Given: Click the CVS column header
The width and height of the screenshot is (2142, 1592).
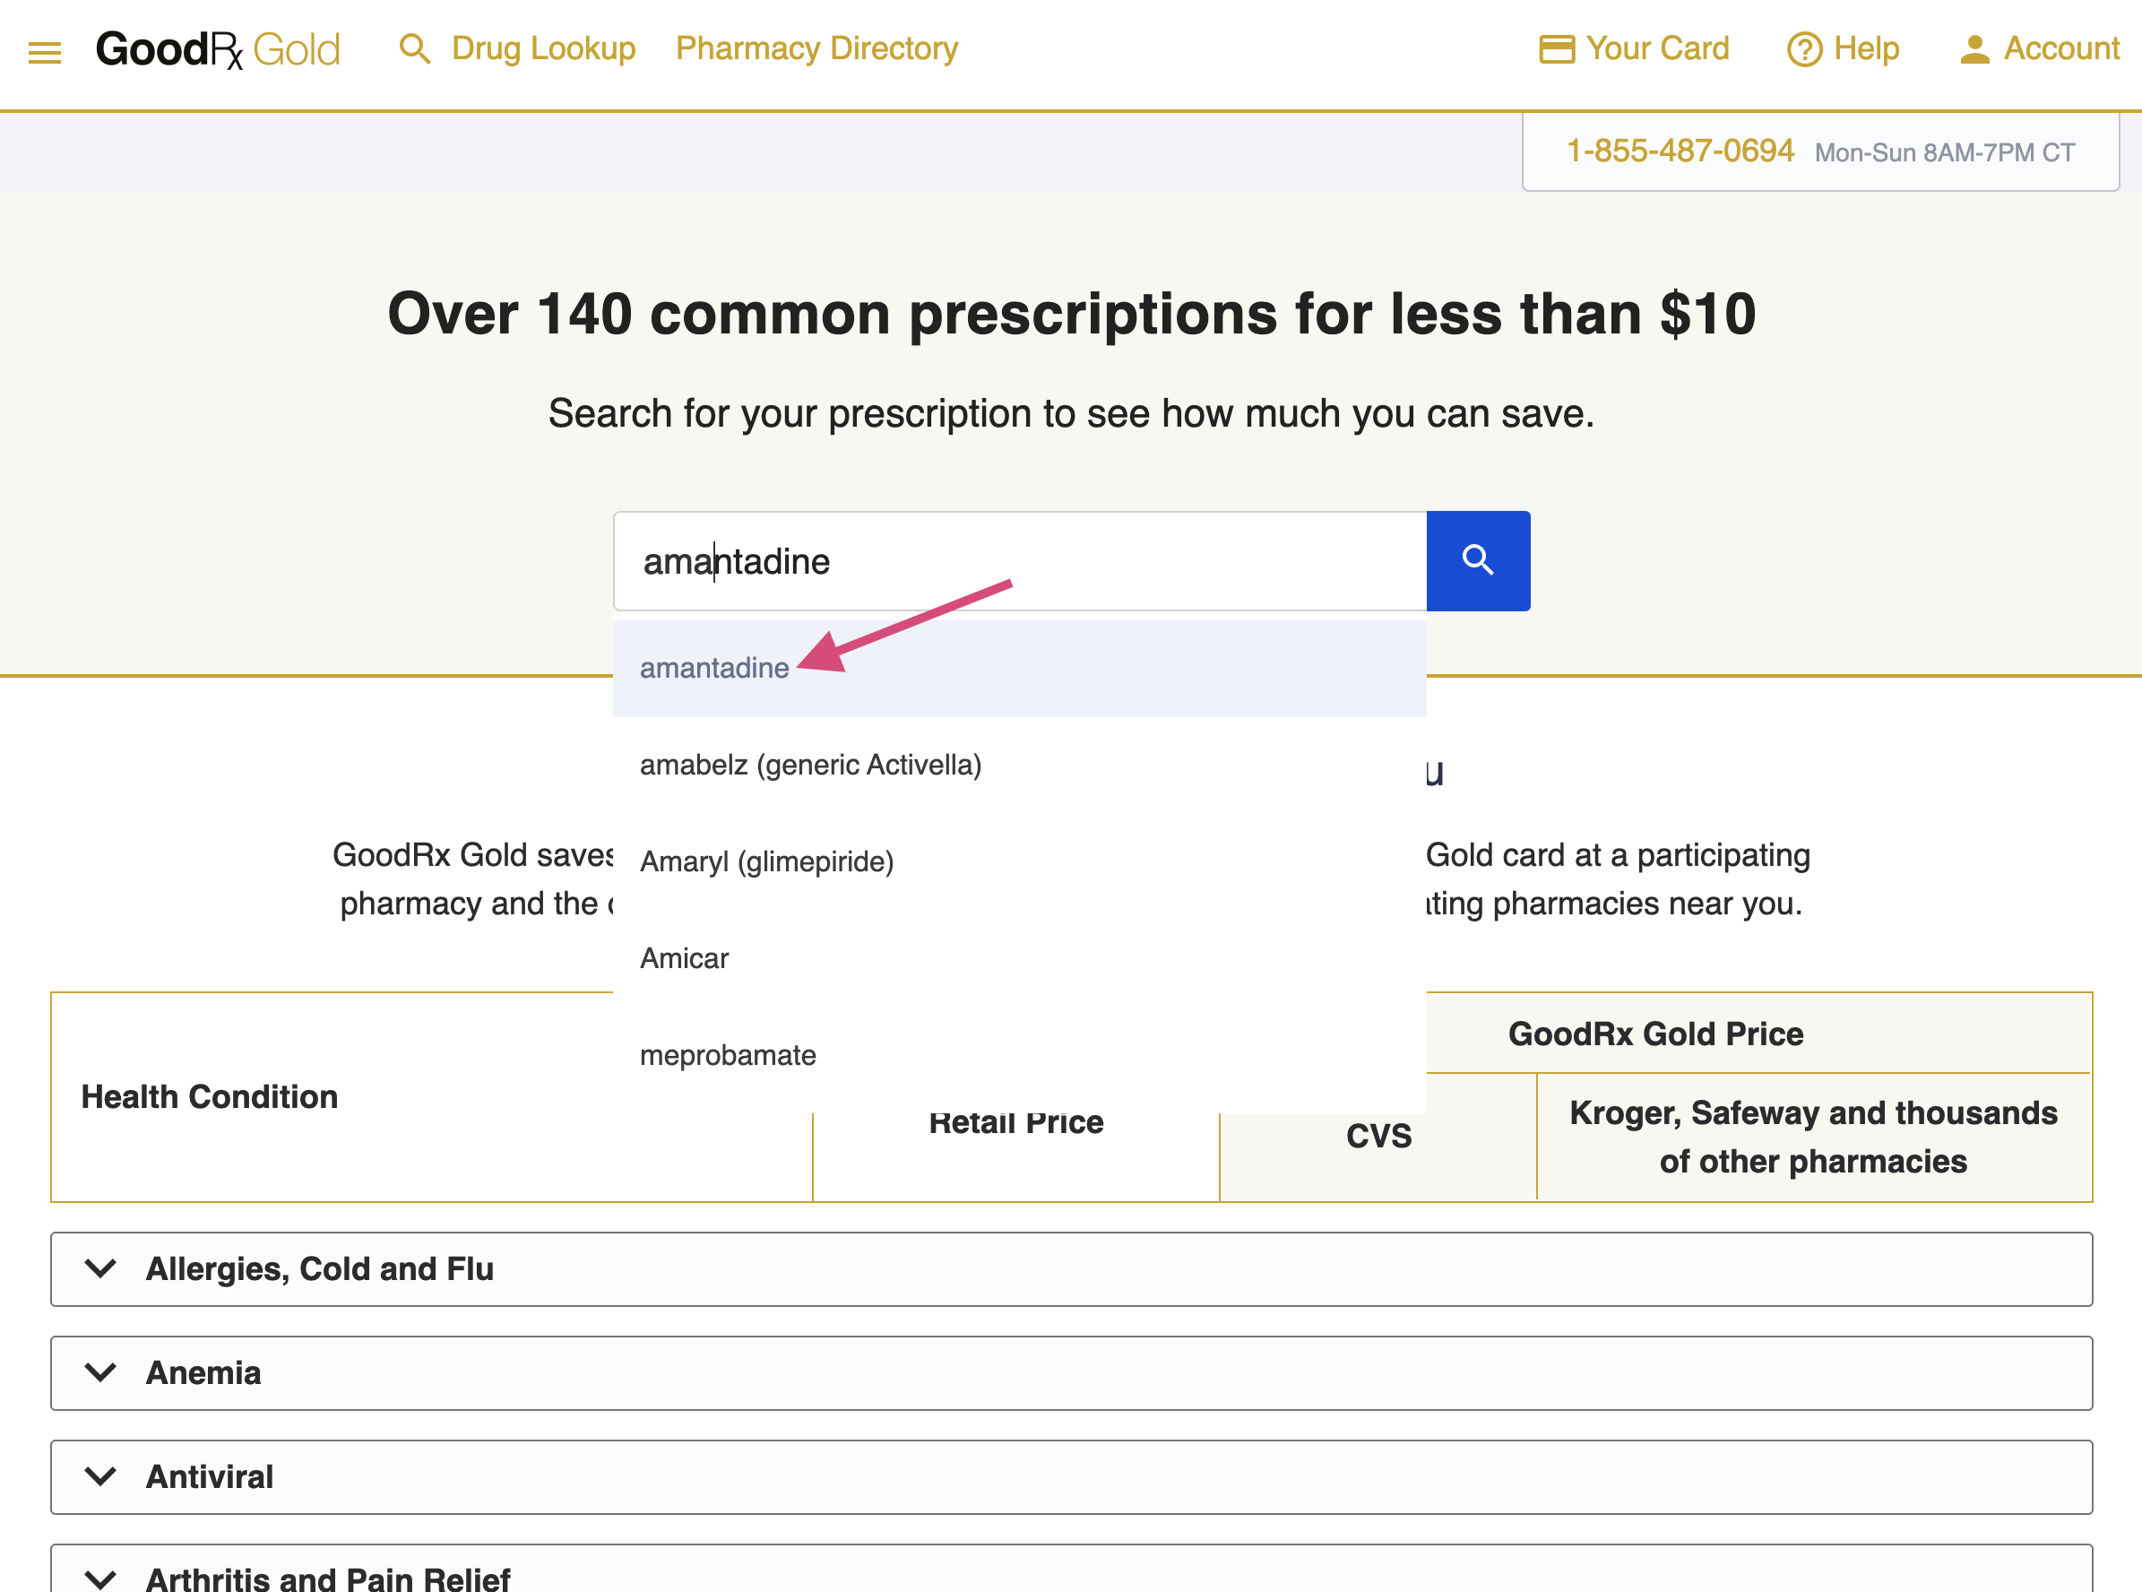Looking at the screenshot, I should (x=1379, y=1136).
